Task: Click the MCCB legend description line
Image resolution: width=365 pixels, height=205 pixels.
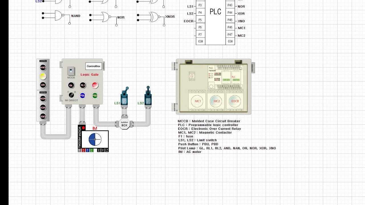Action: tap(209, 121)
